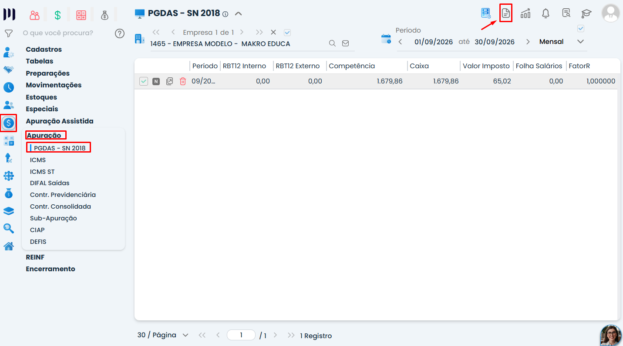The image size is (623, 346).
Task: Click the clock icon in left sidebar
Action: (9, 87)
